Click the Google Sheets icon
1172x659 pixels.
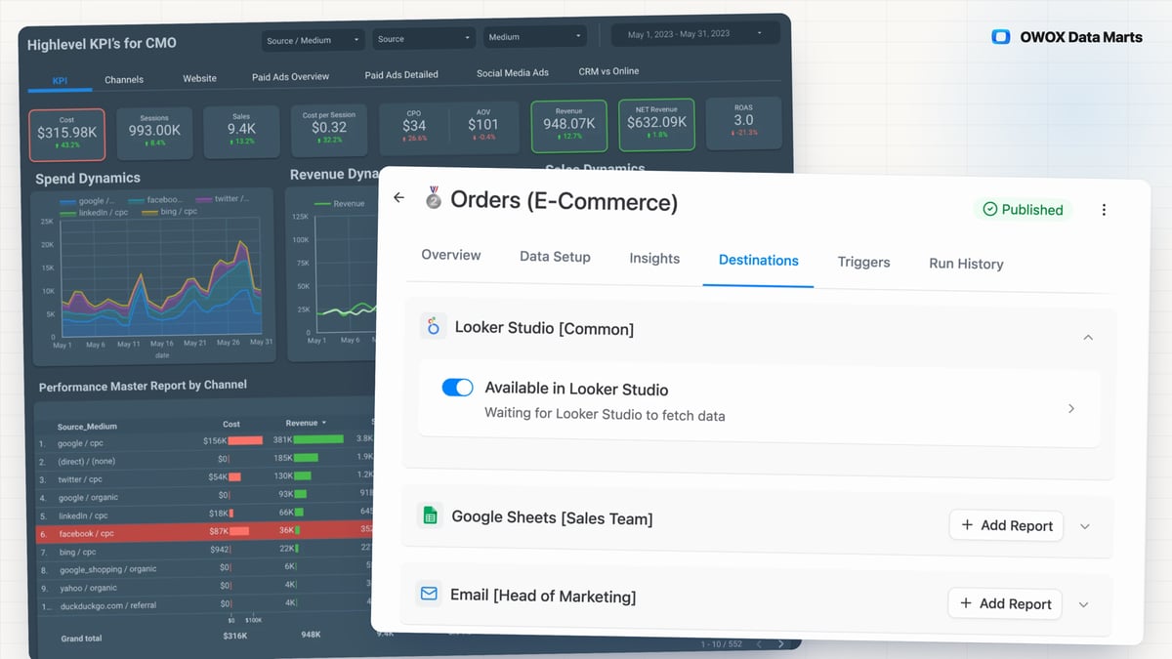tap(430, 515)
